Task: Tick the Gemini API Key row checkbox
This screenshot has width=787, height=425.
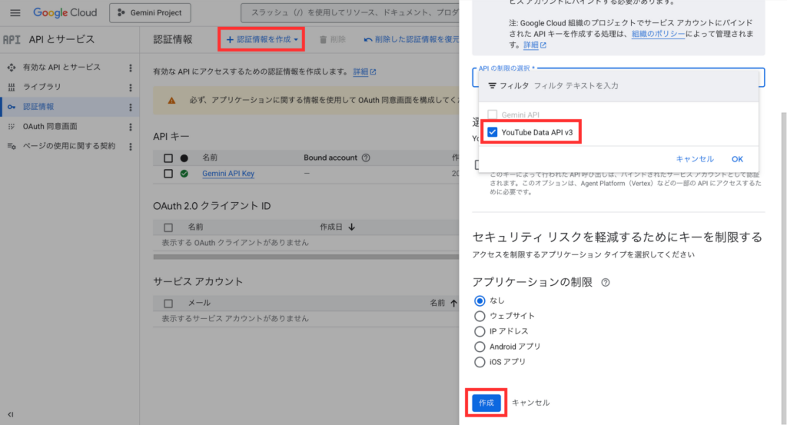Action: coord(168,174)
